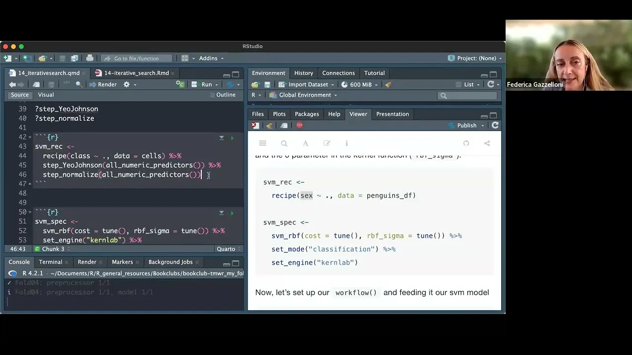Image resolution: width=632 pixels, height=355 pixels.
Task: Clear environment objects with broom icon
Action: [388, 85]
